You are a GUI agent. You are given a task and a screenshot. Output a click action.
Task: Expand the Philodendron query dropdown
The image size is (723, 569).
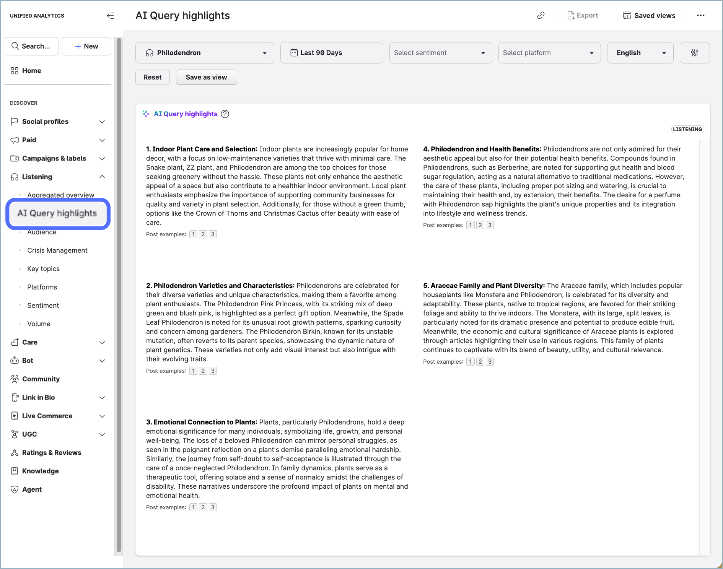pos(205,53)
